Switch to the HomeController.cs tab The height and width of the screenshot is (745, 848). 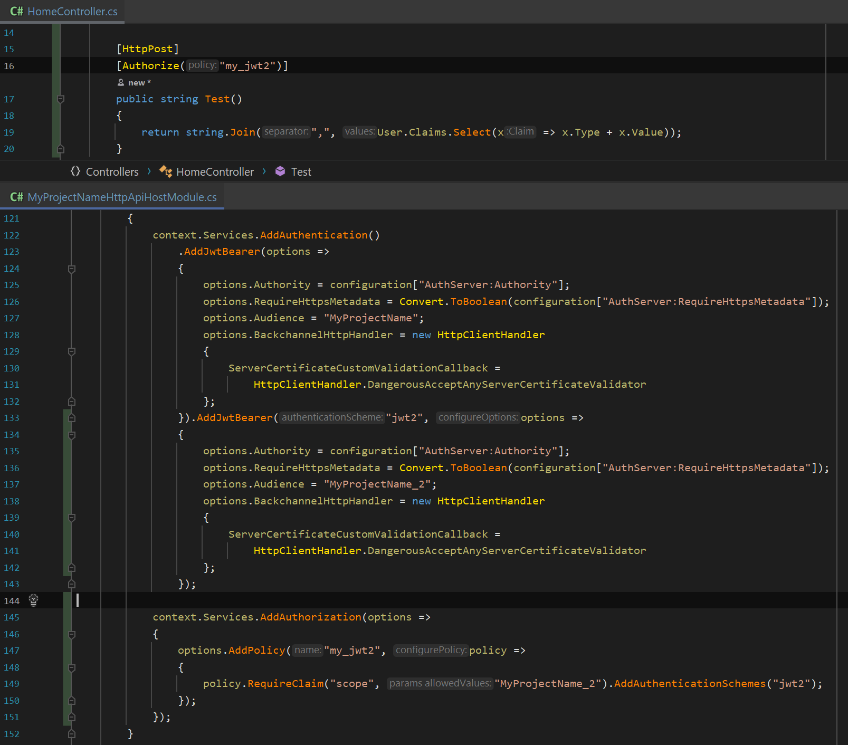pyautogui.click(x=72, y=11)
